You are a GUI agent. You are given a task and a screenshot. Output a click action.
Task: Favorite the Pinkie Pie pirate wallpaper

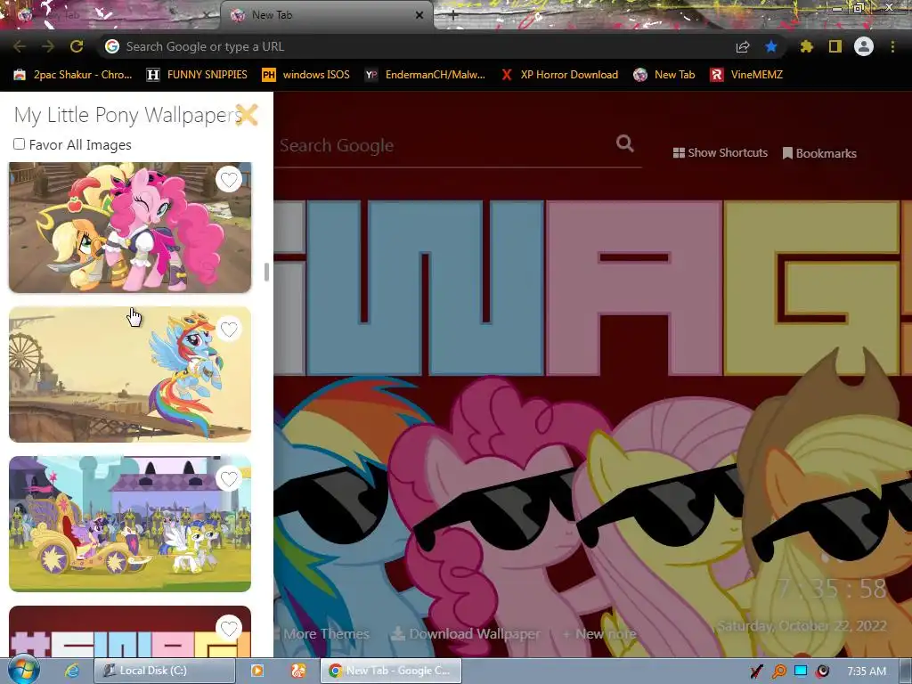tap(229, 180)
